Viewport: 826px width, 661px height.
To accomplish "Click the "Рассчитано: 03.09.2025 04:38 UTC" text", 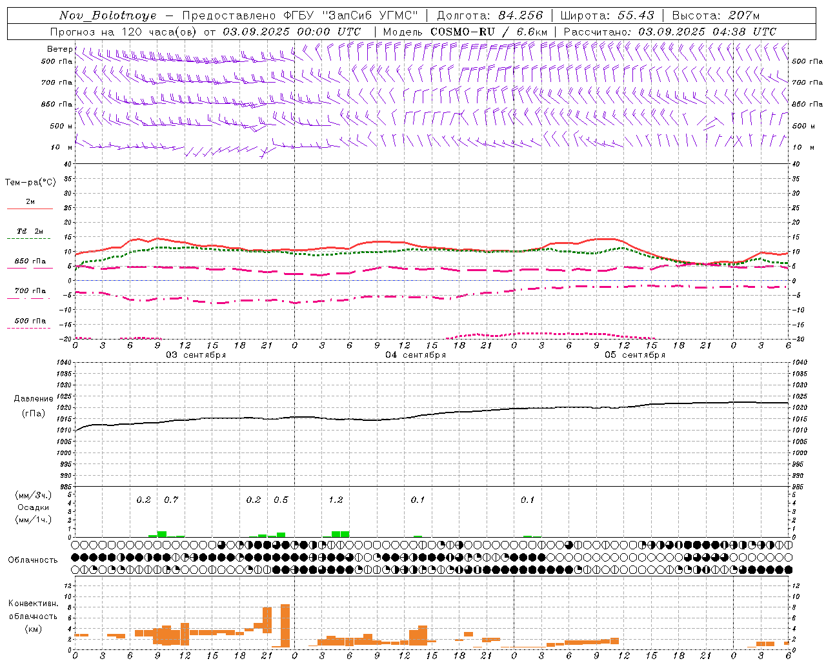I will 670,32.
